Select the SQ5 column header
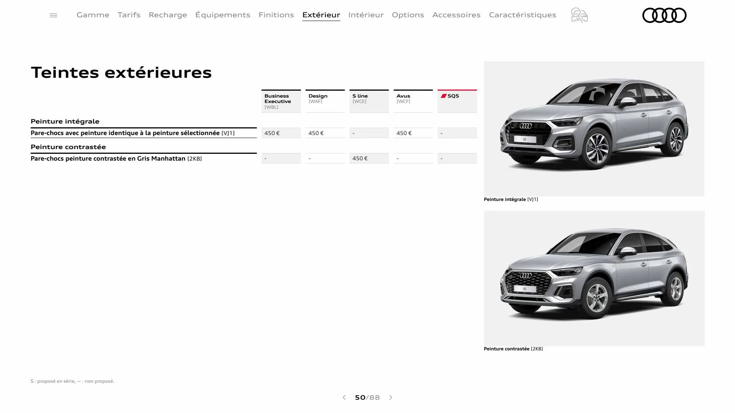This screenshot has height=413, width=735. pos(457,101)
